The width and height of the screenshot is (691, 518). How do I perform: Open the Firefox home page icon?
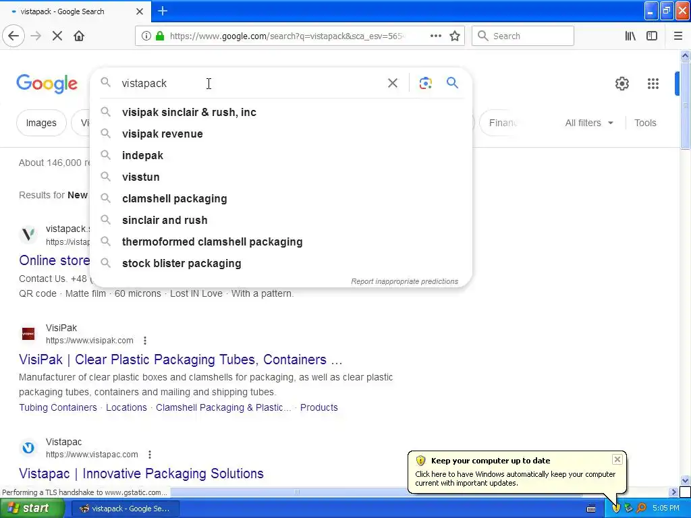[x=79, y=36]
